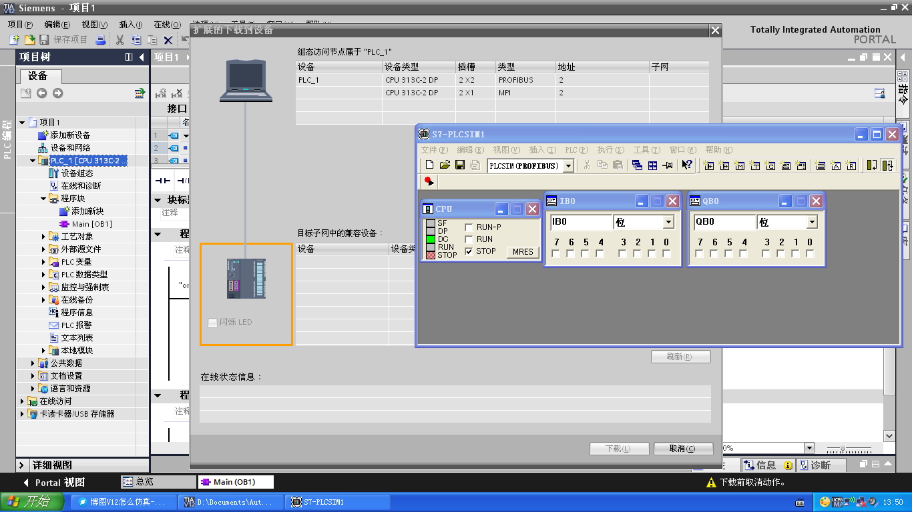
Task: Insert an input variable view in S7-PLCSIM
Action: (x=709, y=165)
